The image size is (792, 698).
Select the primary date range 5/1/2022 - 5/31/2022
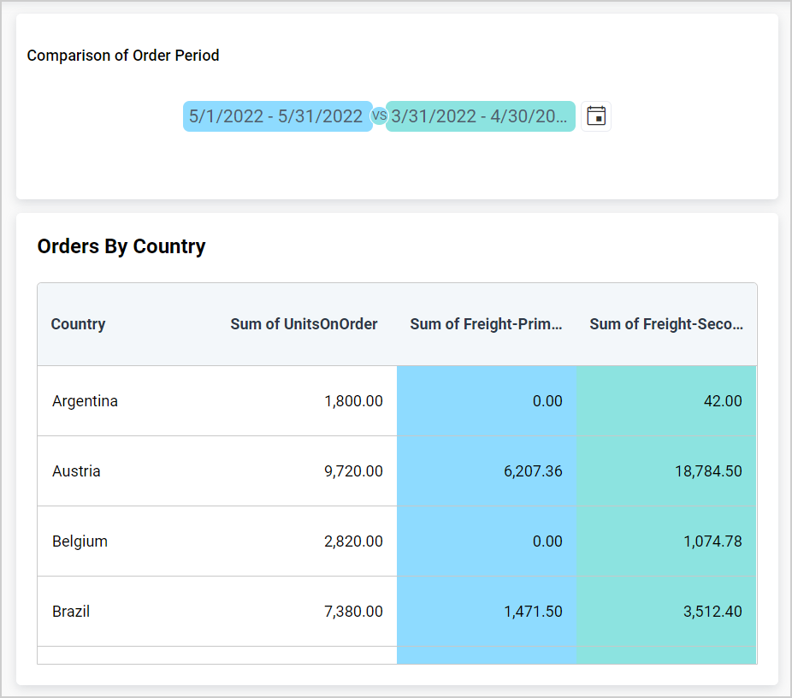(276, 116)
